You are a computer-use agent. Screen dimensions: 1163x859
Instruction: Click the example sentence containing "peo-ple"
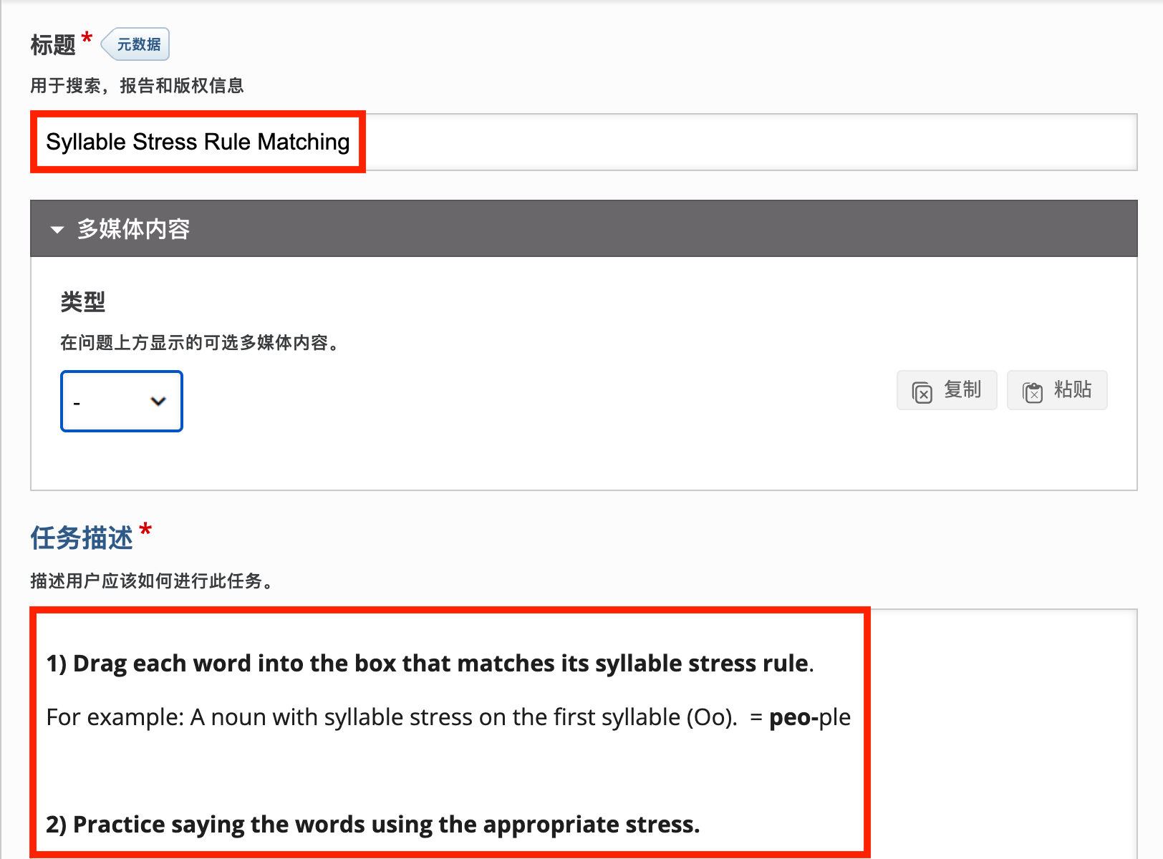click(x=448, y=717)
